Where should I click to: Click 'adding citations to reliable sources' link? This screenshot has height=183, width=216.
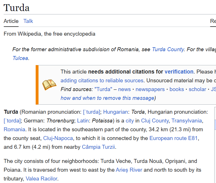(102, 81)
